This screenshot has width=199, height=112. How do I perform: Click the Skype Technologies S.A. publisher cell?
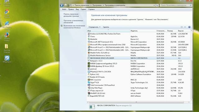coord(139,82)
